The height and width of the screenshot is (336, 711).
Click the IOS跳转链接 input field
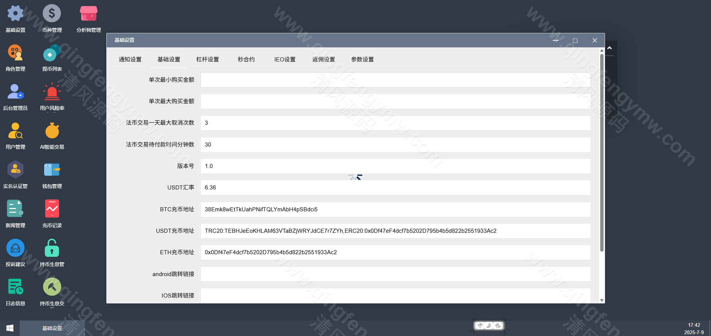click(396, 296)
